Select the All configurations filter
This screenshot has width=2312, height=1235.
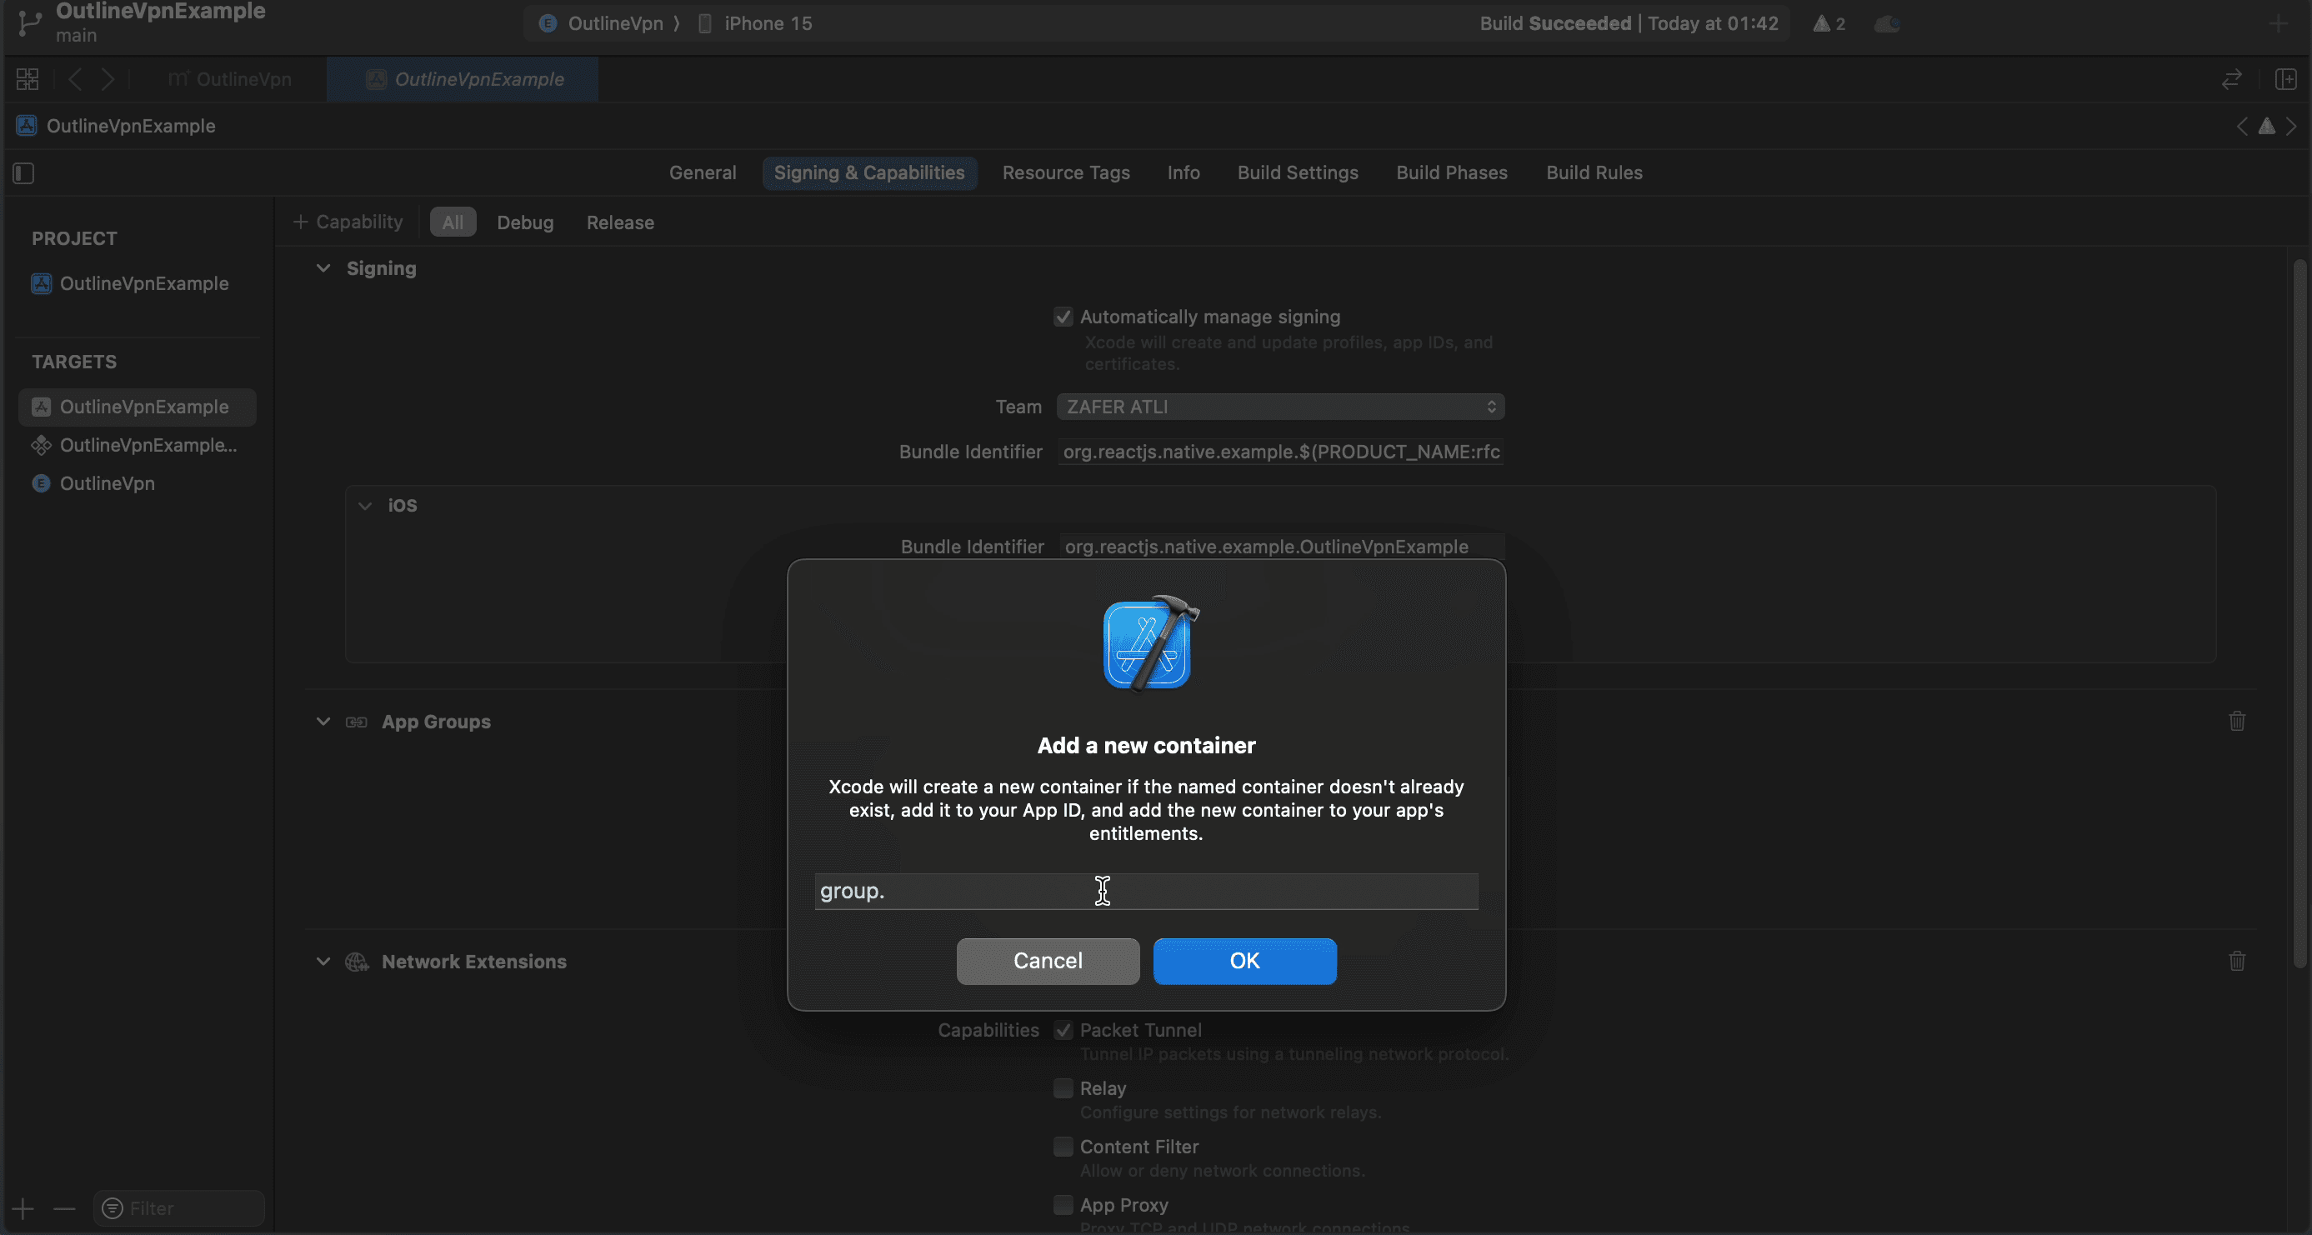(453, 222)
